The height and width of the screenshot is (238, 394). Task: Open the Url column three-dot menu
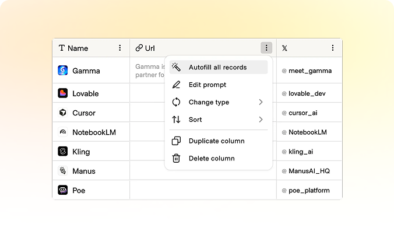(x=266, y=48)
